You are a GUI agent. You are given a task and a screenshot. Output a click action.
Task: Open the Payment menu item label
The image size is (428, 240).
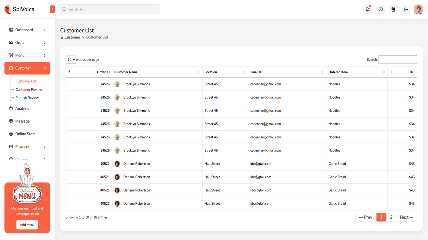pyautogui.click(x=22, y=147)
